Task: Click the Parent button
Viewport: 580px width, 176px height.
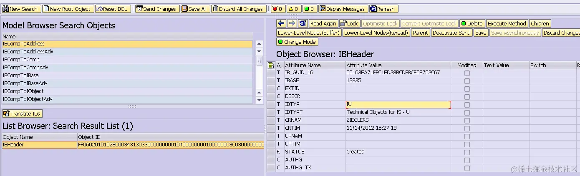Action: (420, 33)
